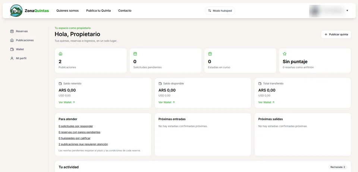Screen dimensions: 358x172
Task: Open Publica tu Quinta in top navigation
Action: pos(98,11)
